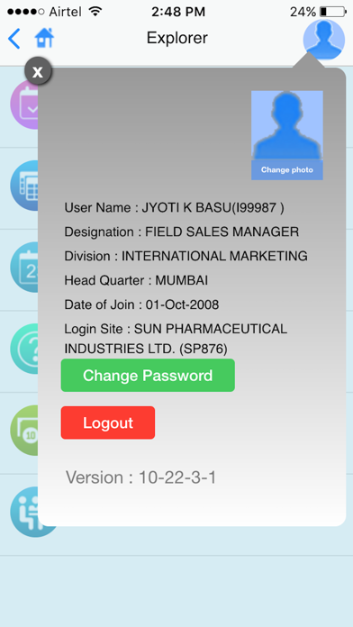Tap Login Site SUN PHARMACEUTICAL text
This screenshot has height=627, width=353.
176,339
